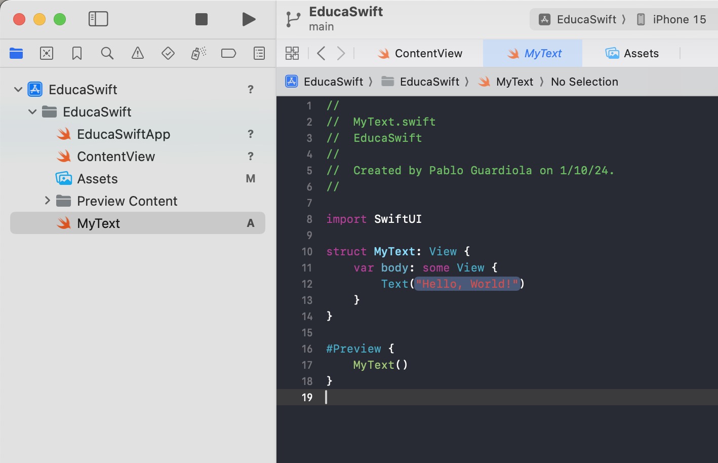Open the Debug navigator spray icon
This screenshot has width=718, height=463.
click(x=198, y=53)
